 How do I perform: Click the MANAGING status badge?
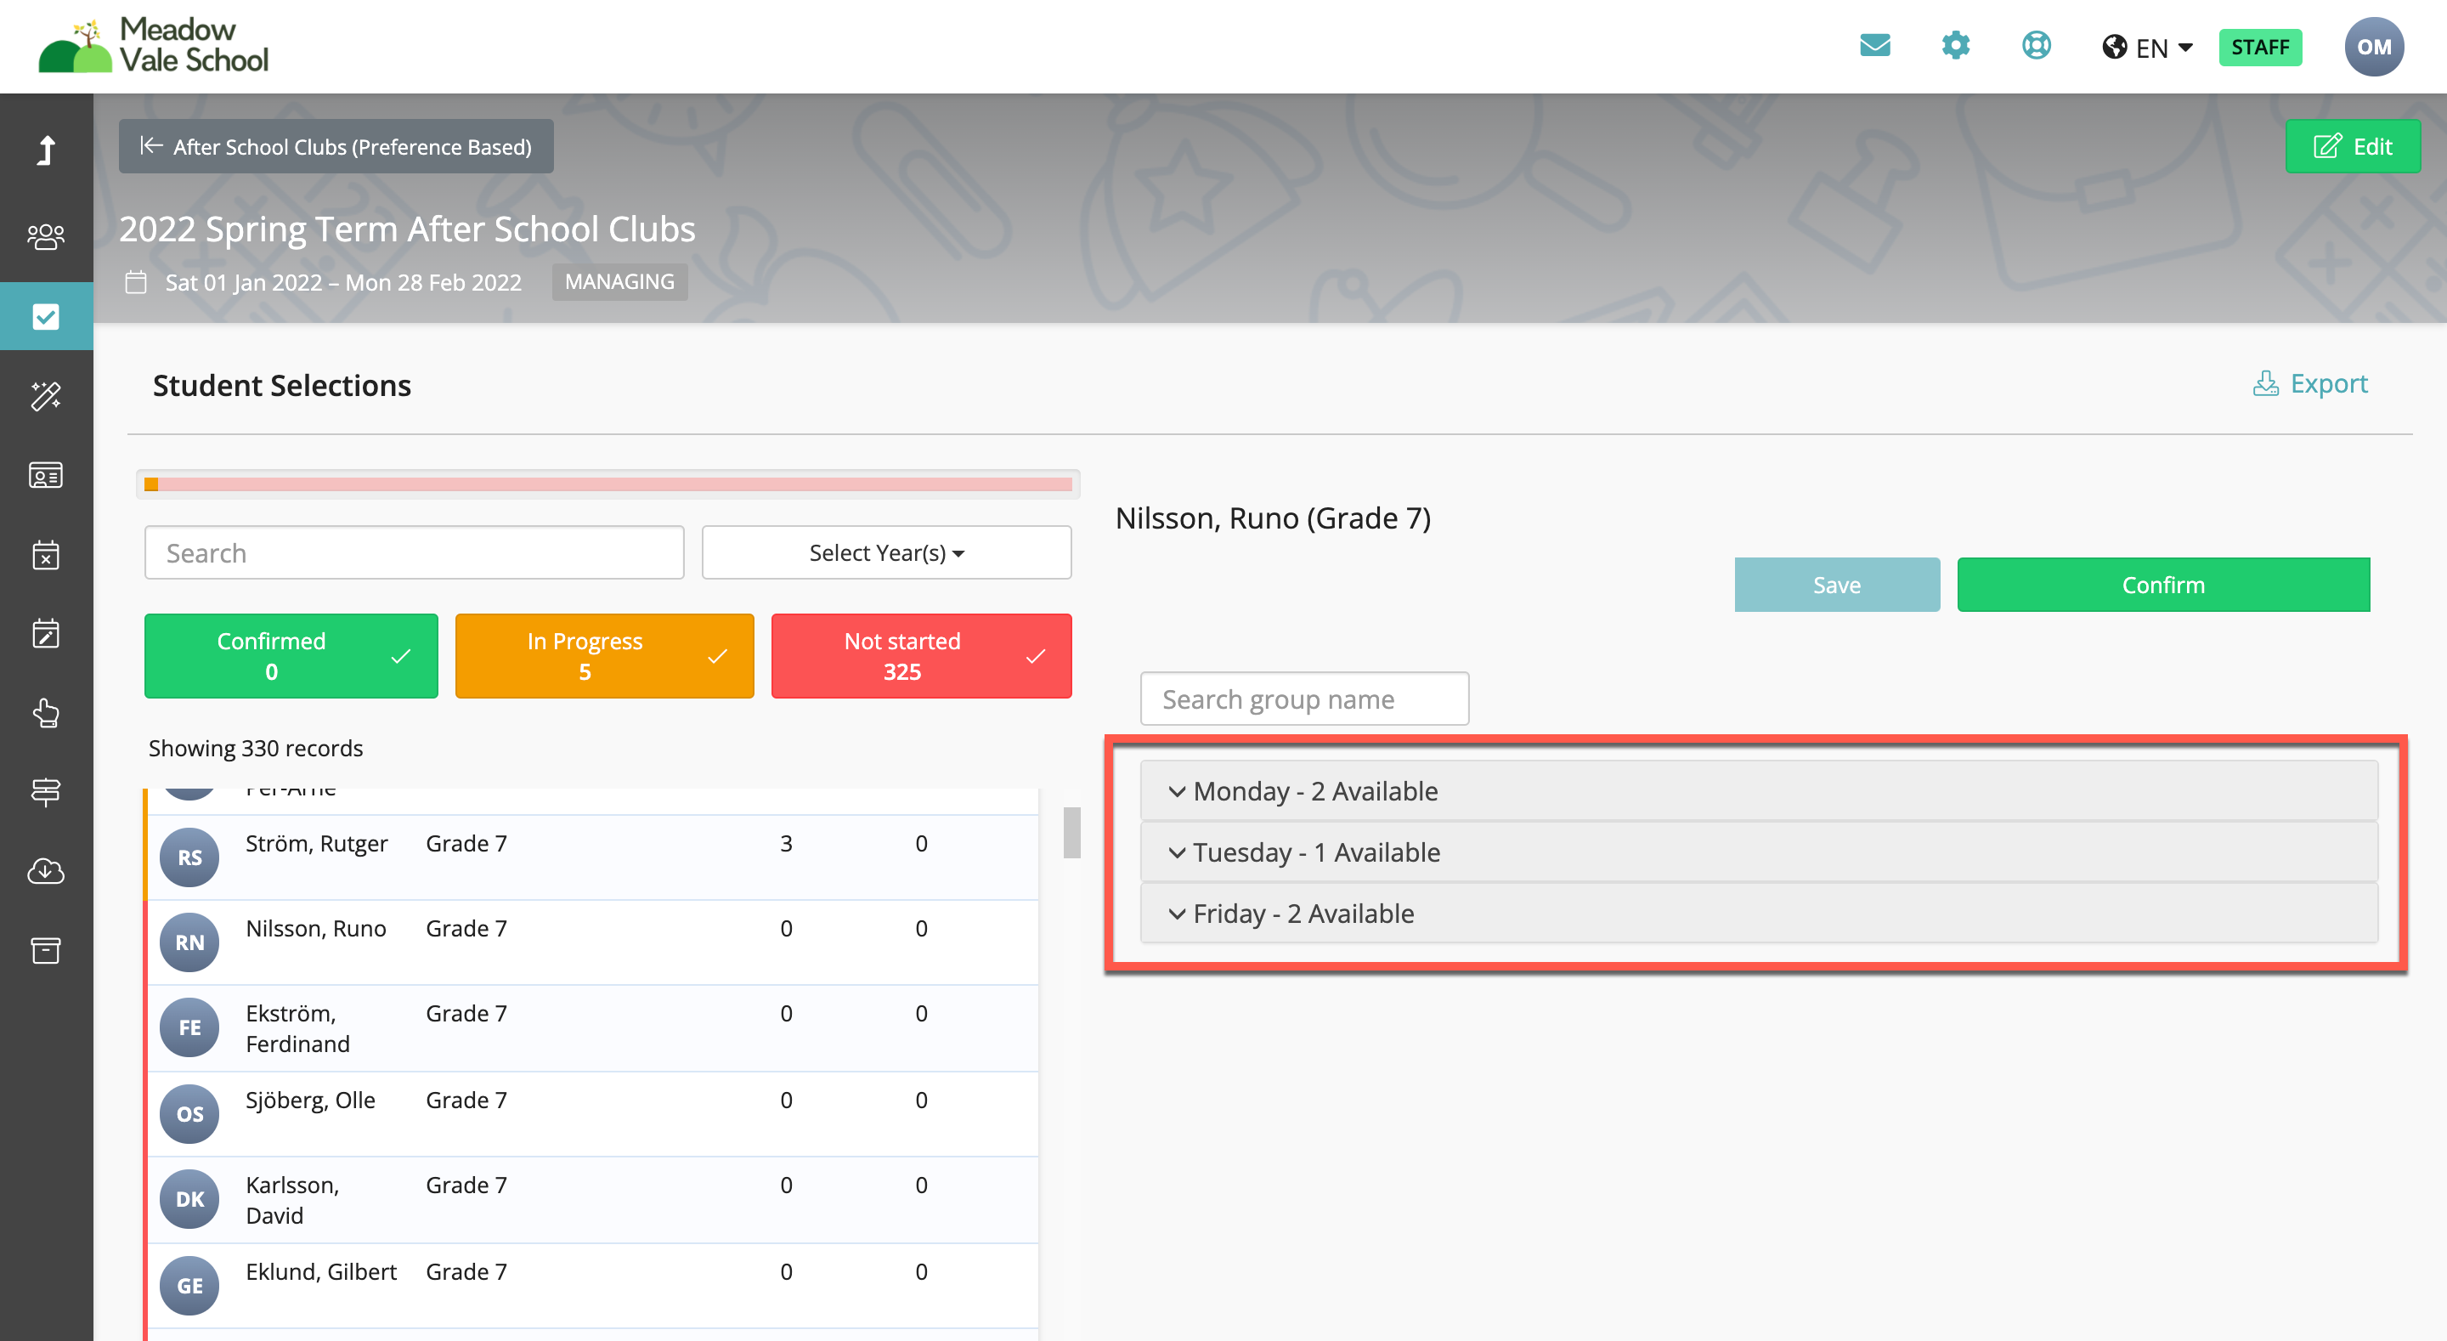619,282
